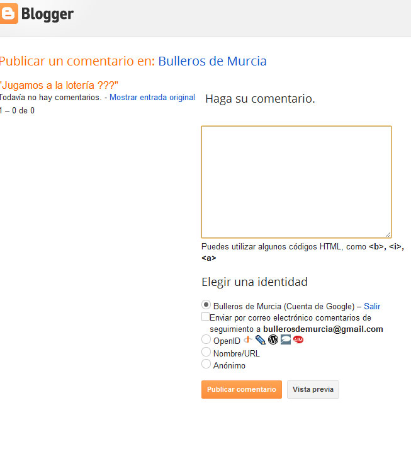411x456 pixels.
Task: Click the bullerosdemurcia@gmail.com address text
Action: (324, 329)
